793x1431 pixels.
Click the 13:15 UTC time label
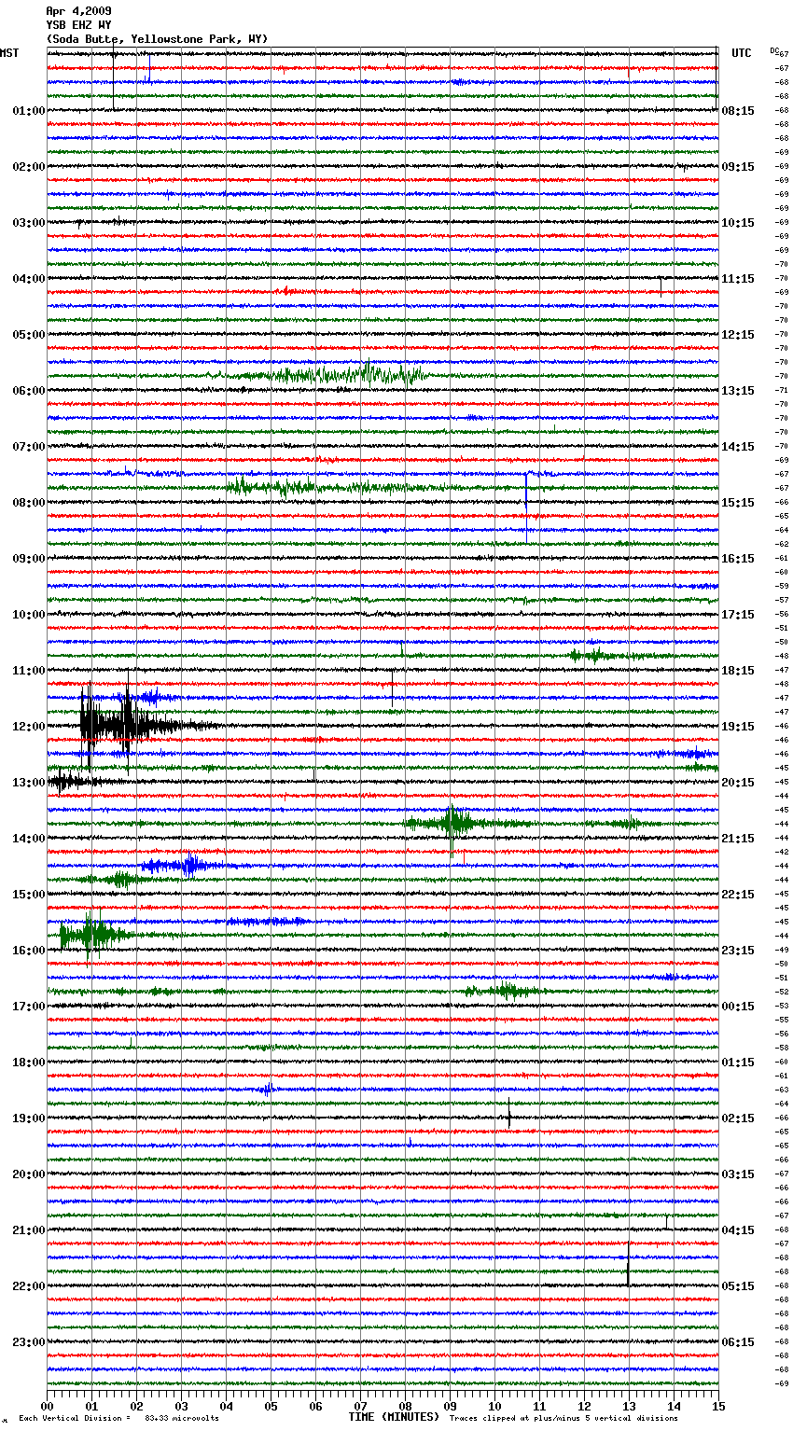pos(738,391)
